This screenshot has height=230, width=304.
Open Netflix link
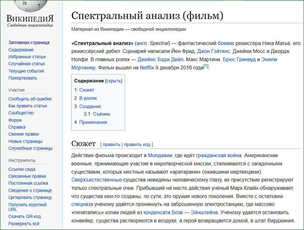pyautogui.click(x=147, y=68)
